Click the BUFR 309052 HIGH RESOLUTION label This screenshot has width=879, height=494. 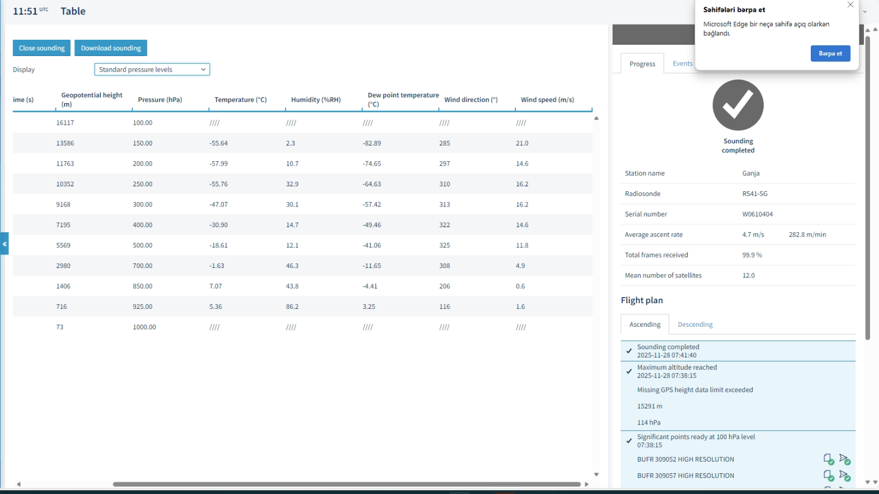(x=685, y=459)
